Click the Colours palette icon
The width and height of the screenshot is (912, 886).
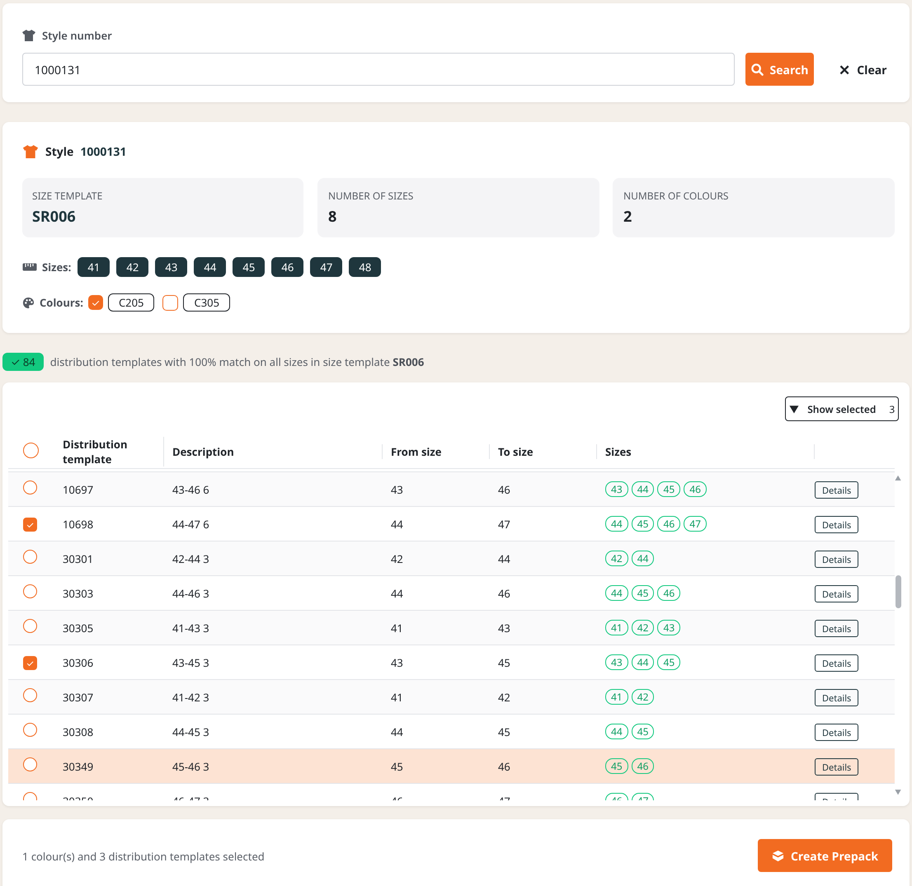click(x=28, y=303)
